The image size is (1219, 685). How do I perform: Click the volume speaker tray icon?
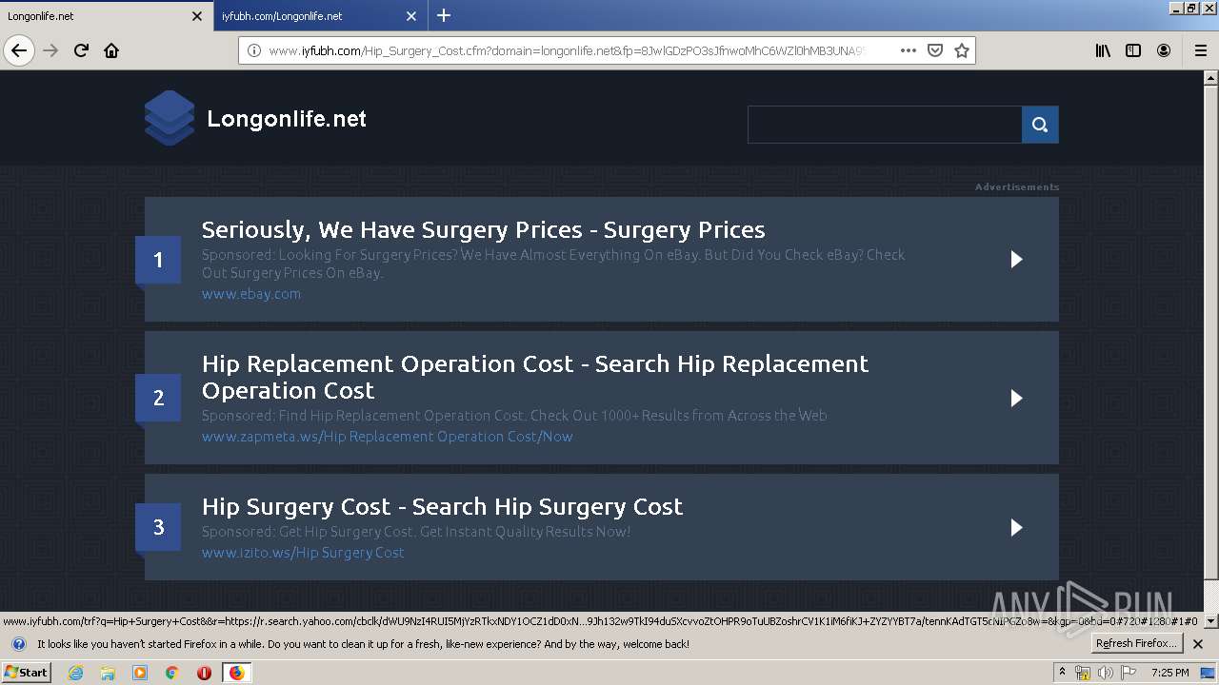tap(1106, 673)
